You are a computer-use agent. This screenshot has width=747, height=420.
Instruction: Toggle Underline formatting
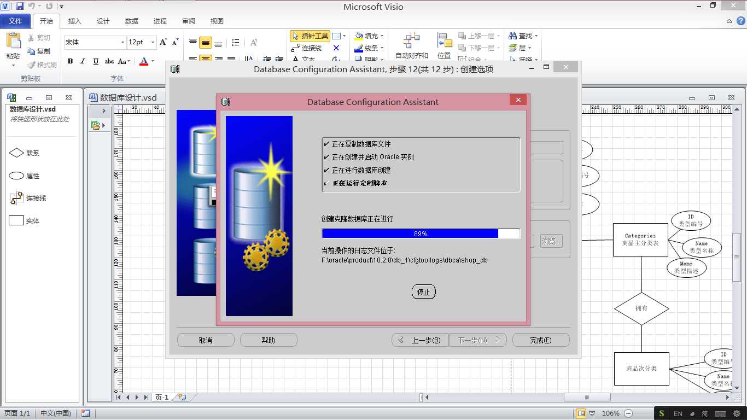(x=96, y=61)
